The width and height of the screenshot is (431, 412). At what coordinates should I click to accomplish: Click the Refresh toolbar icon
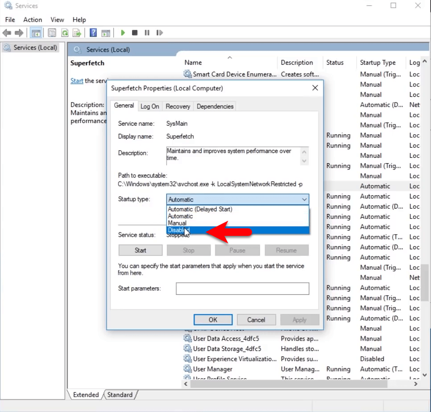(x=65, y=33)
